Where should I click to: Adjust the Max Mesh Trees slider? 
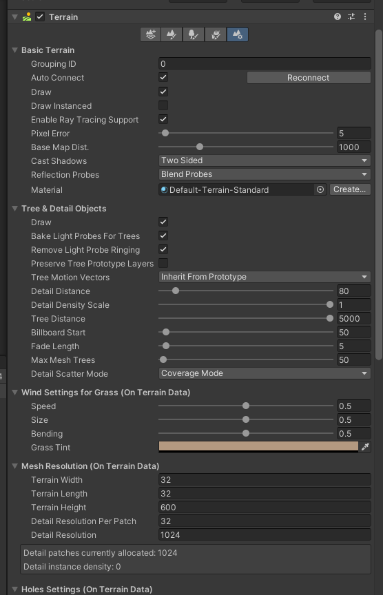[x=246, y=359]
